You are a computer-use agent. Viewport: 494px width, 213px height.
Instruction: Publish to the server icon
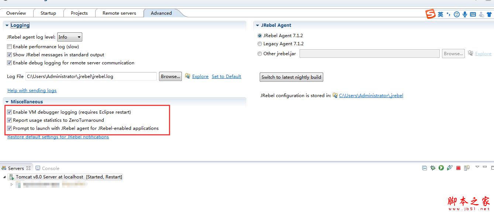click(x=467, y=168)
